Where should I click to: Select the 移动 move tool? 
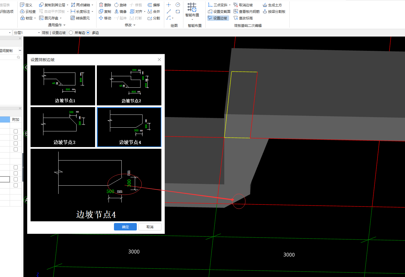105,18
